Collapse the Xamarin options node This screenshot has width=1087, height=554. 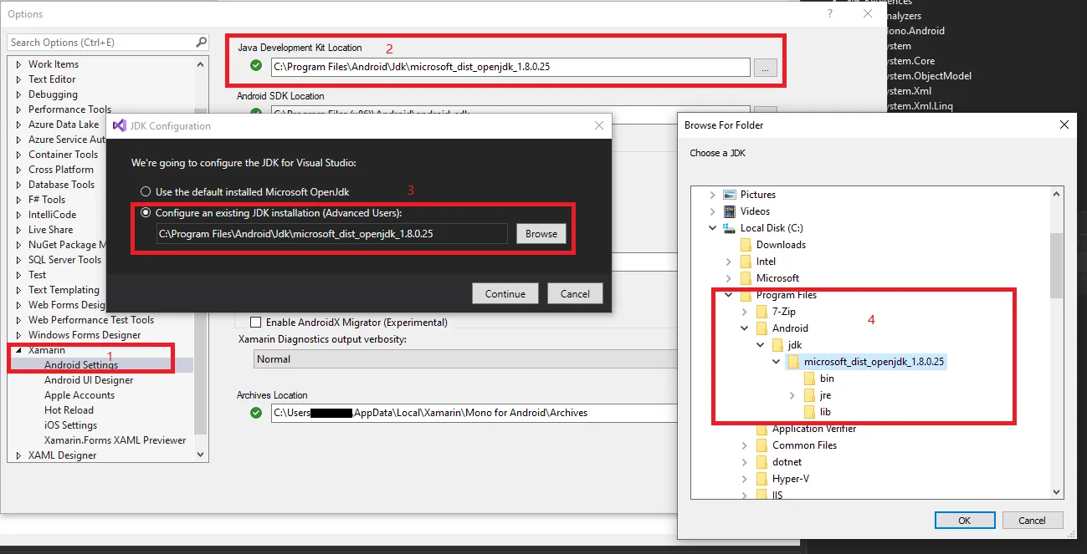pos(19,350)
